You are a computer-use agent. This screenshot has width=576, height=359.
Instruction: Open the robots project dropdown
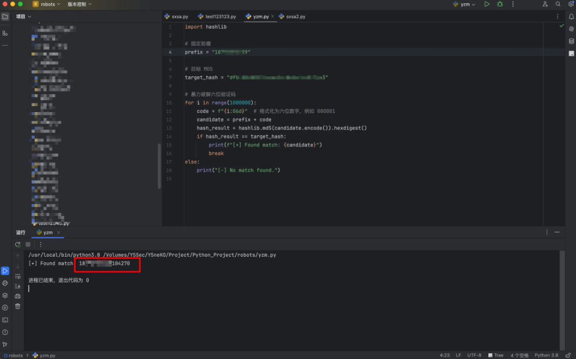coord(47,4)
